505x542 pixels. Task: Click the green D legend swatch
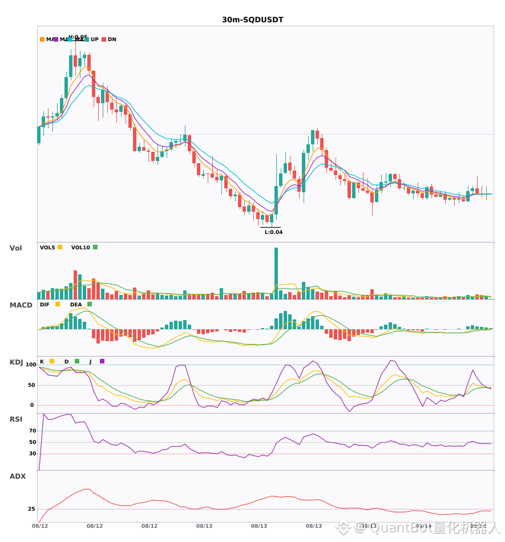(77, 361)
